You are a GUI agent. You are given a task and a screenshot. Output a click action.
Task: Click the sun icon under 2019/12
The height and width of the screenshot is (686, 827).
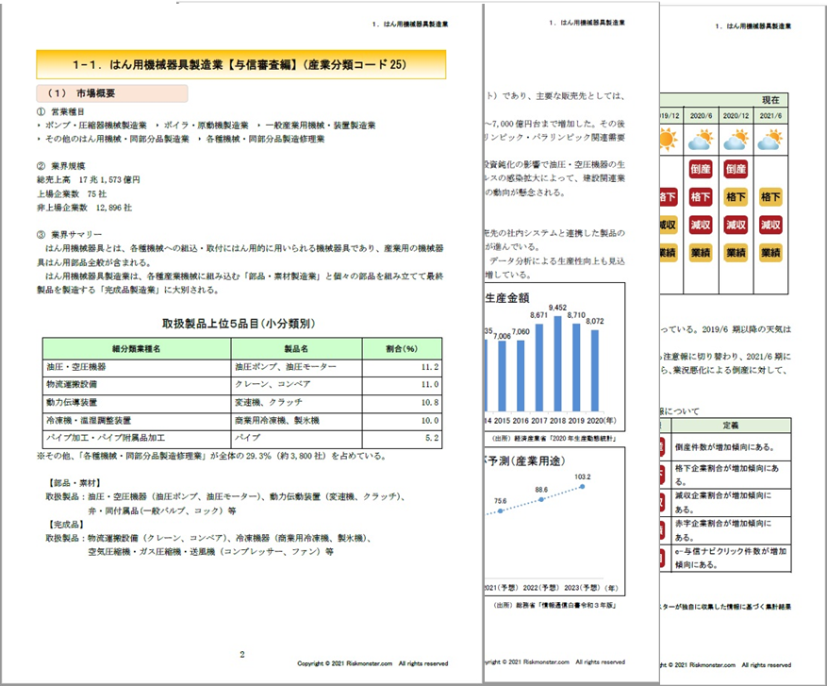click(x=668, y=140)
